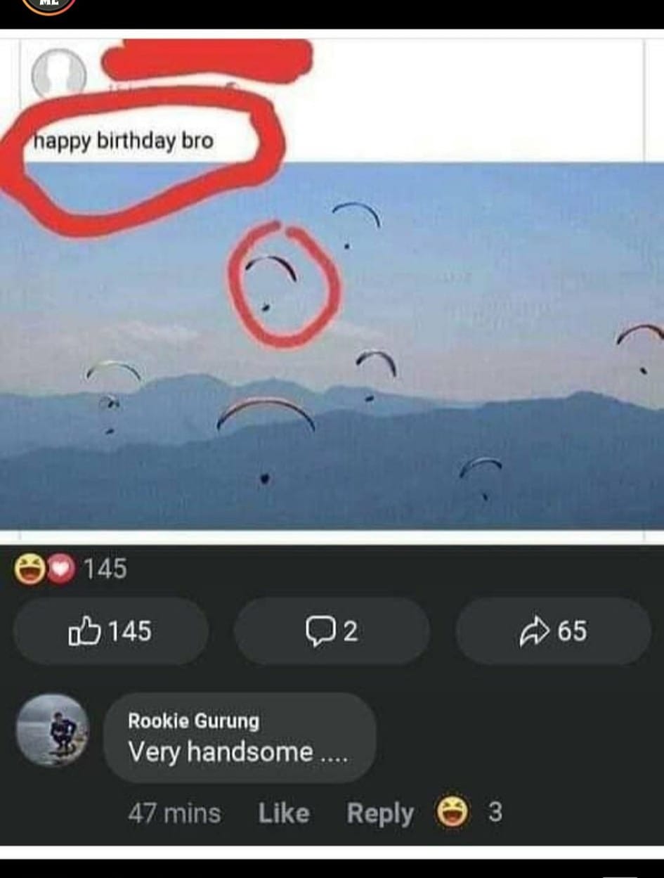Click the redacted poster name at top
Image resolution: width=664 pixels, height=878 pixels.
[207, 60]
